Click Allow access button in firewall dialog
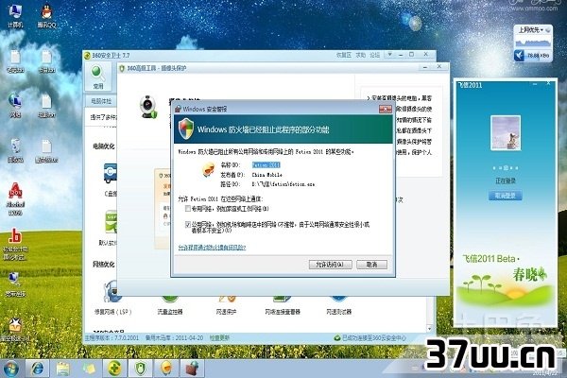 pyautogui.click(x=331, y=265)
